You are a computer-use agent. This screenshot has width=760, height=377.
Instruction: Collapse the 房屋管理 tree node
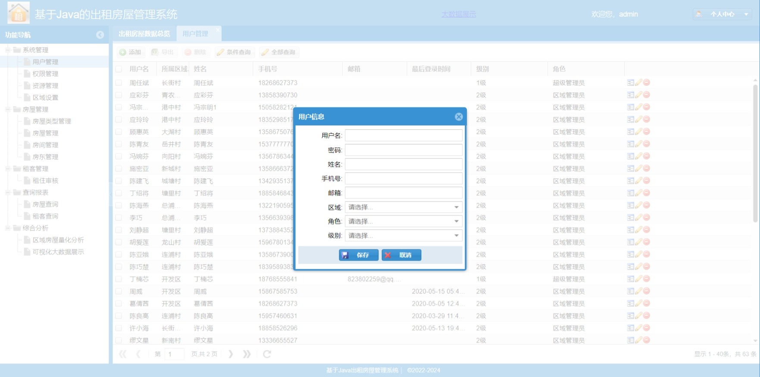click(8, 109)
